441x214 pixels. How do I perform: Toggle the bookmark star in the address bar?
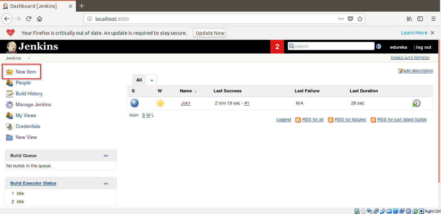360,19
